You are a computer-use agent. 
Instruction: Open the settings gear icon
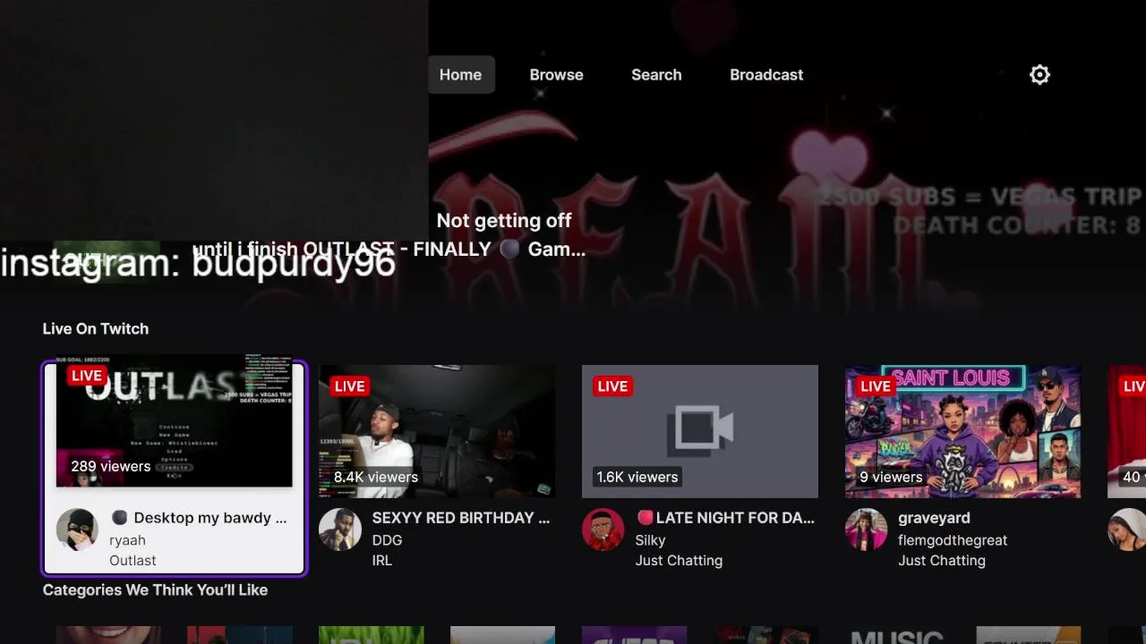pyautogui.click(x=1039, y=75)
